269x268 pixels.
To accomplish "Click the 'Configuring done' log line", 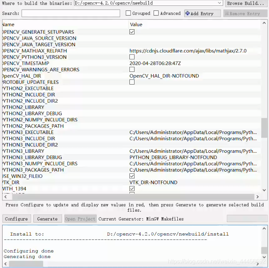I will pos(28,251).
